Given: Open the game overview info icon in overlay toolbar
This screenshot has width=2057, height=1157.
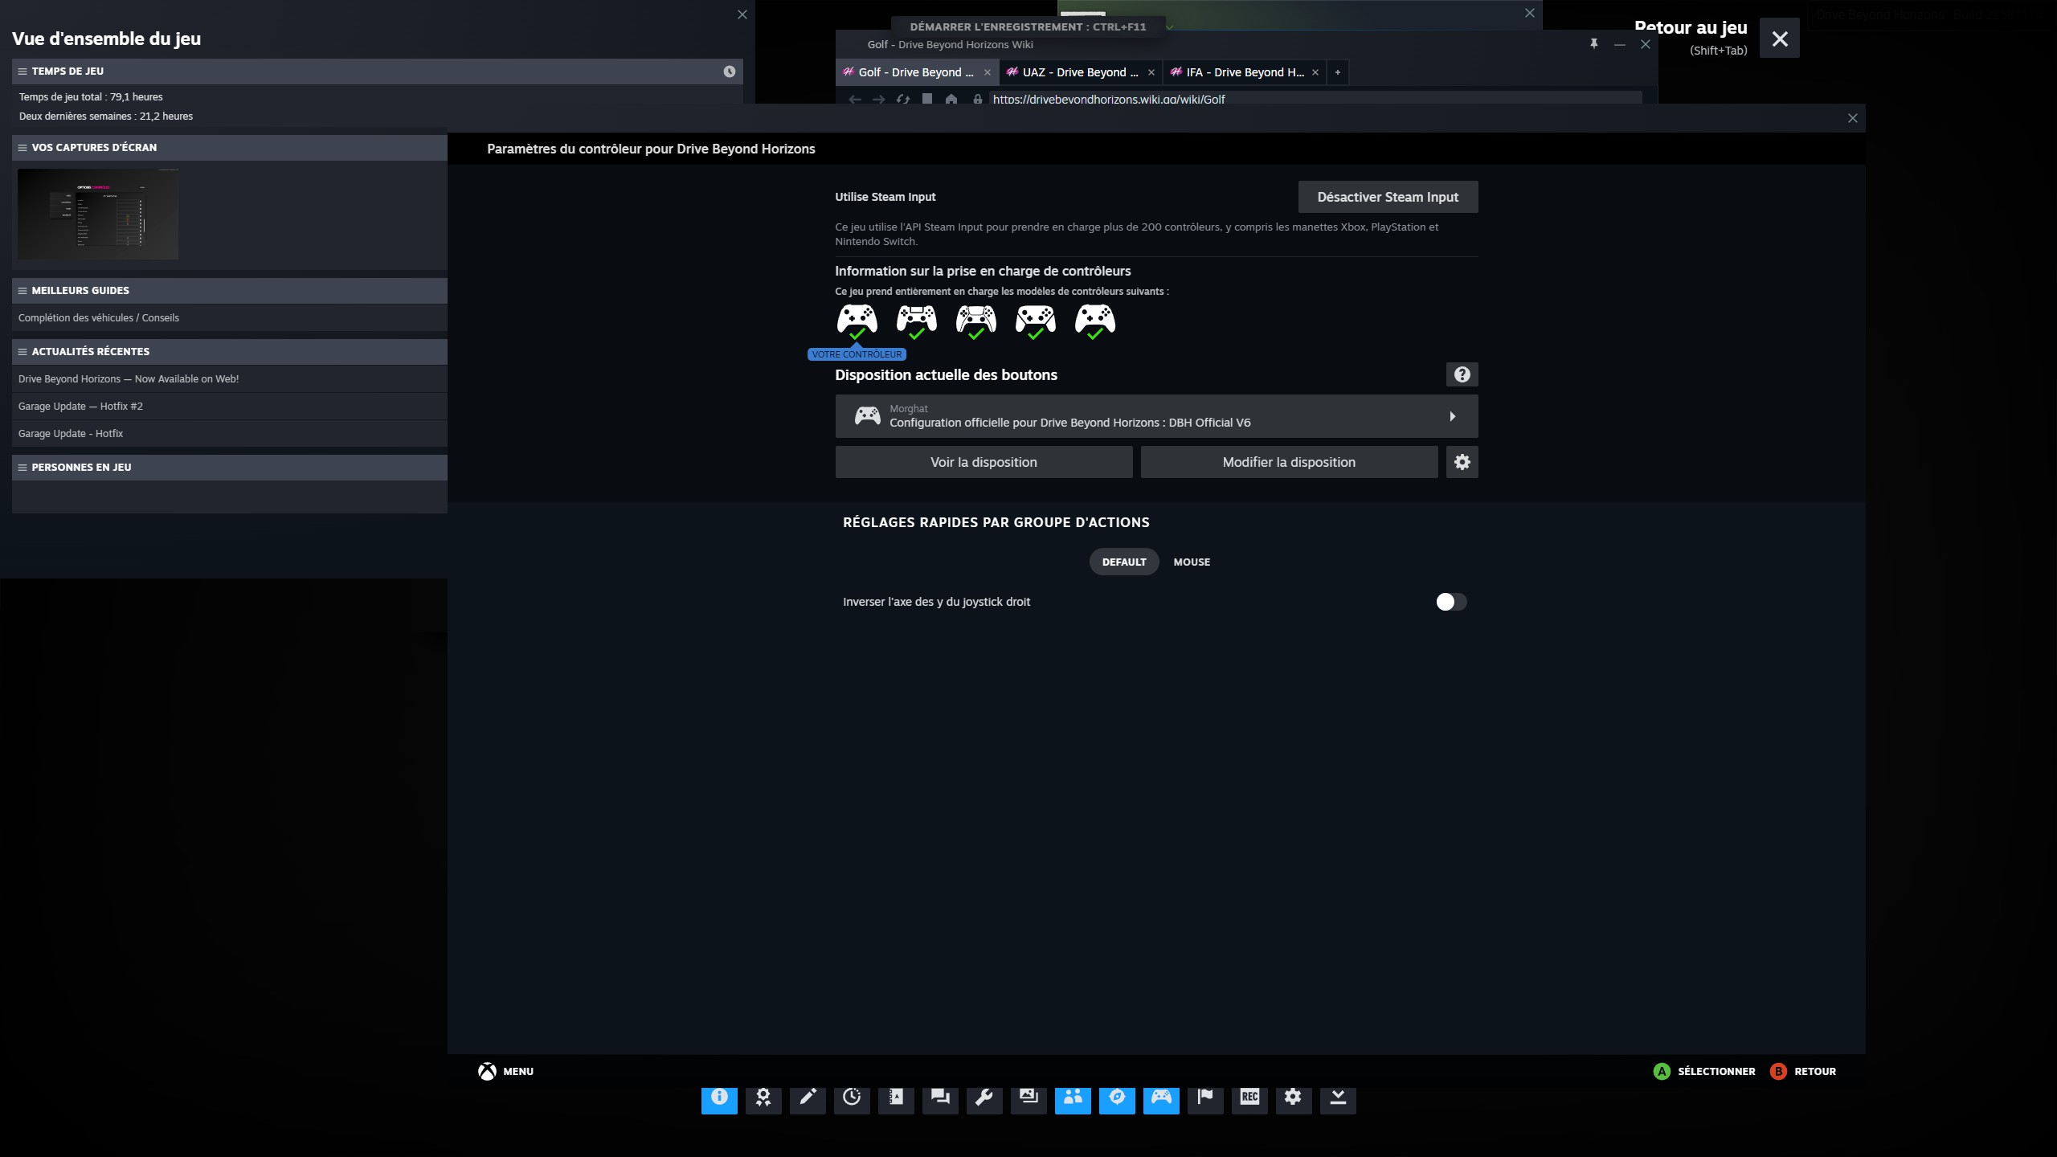Looking at the screenshot, I should coord(719,1098).
